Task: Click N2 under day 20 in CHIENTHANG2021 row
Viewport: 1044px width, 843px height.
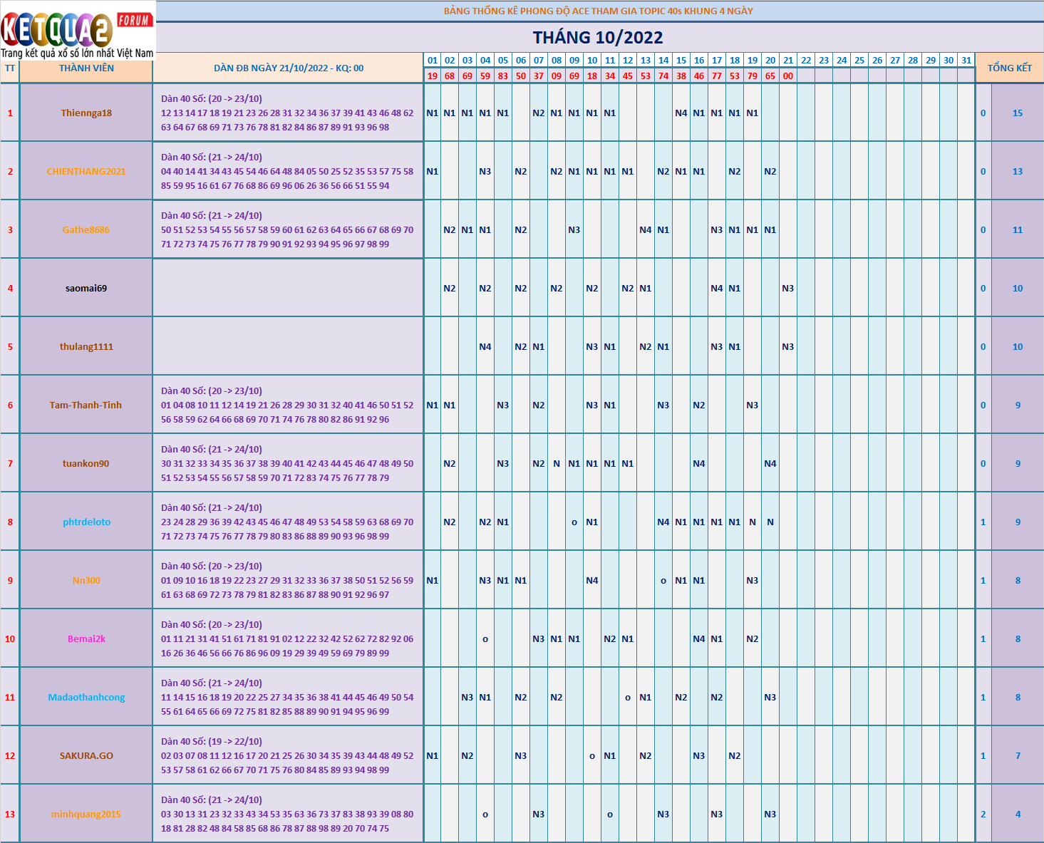Action: click(770, 171)
